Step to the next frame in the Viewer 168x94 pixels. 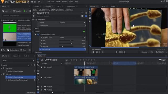[x=122, y=52]
